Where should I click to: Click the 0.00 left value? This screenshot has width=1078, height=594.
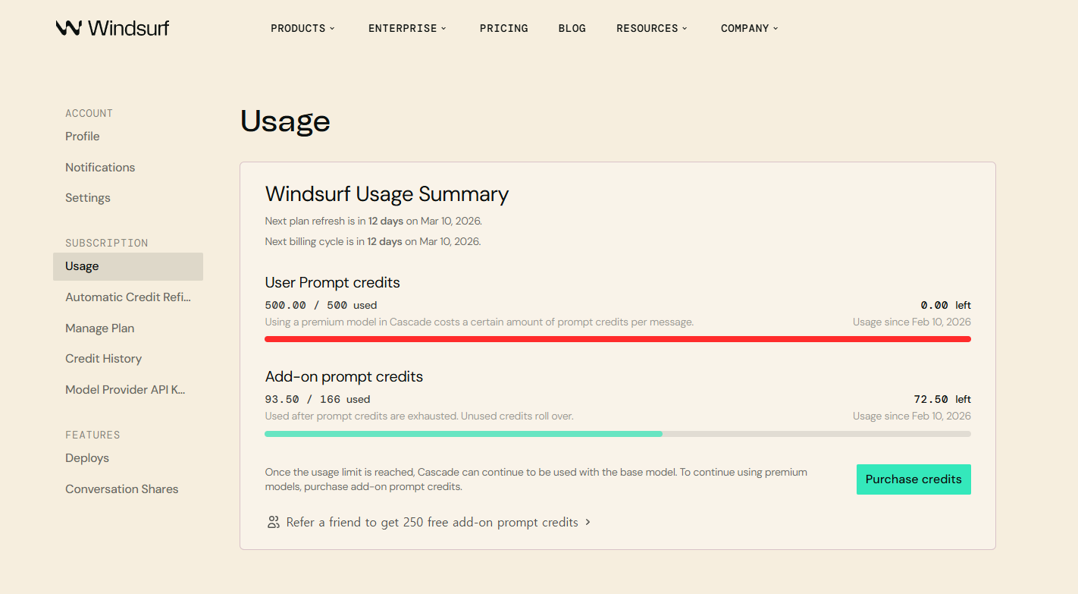point(946,305)
